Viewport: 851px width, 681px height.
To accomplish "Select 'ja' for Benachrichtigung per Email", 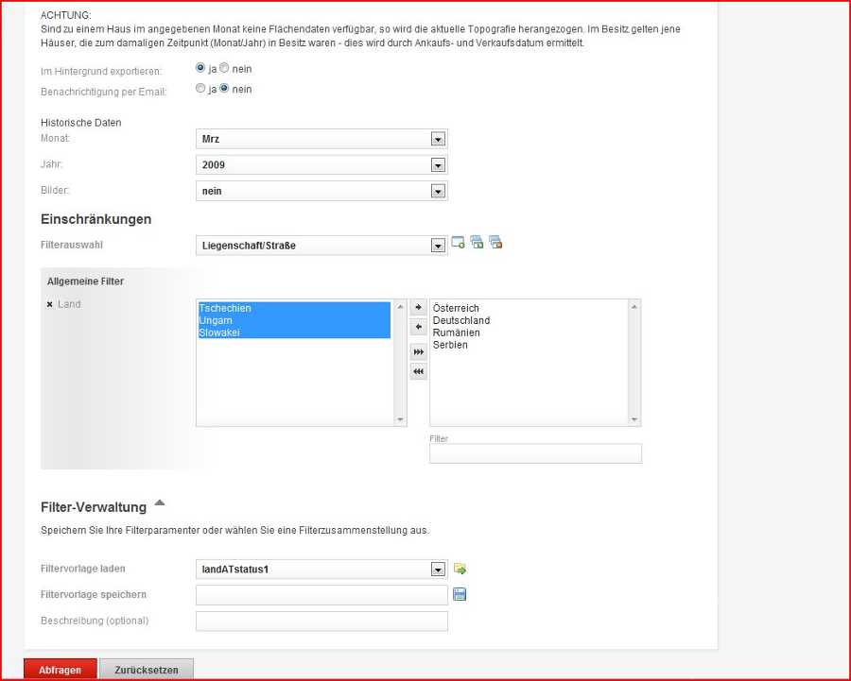I will pyautogui.click(x=200, y=89).
